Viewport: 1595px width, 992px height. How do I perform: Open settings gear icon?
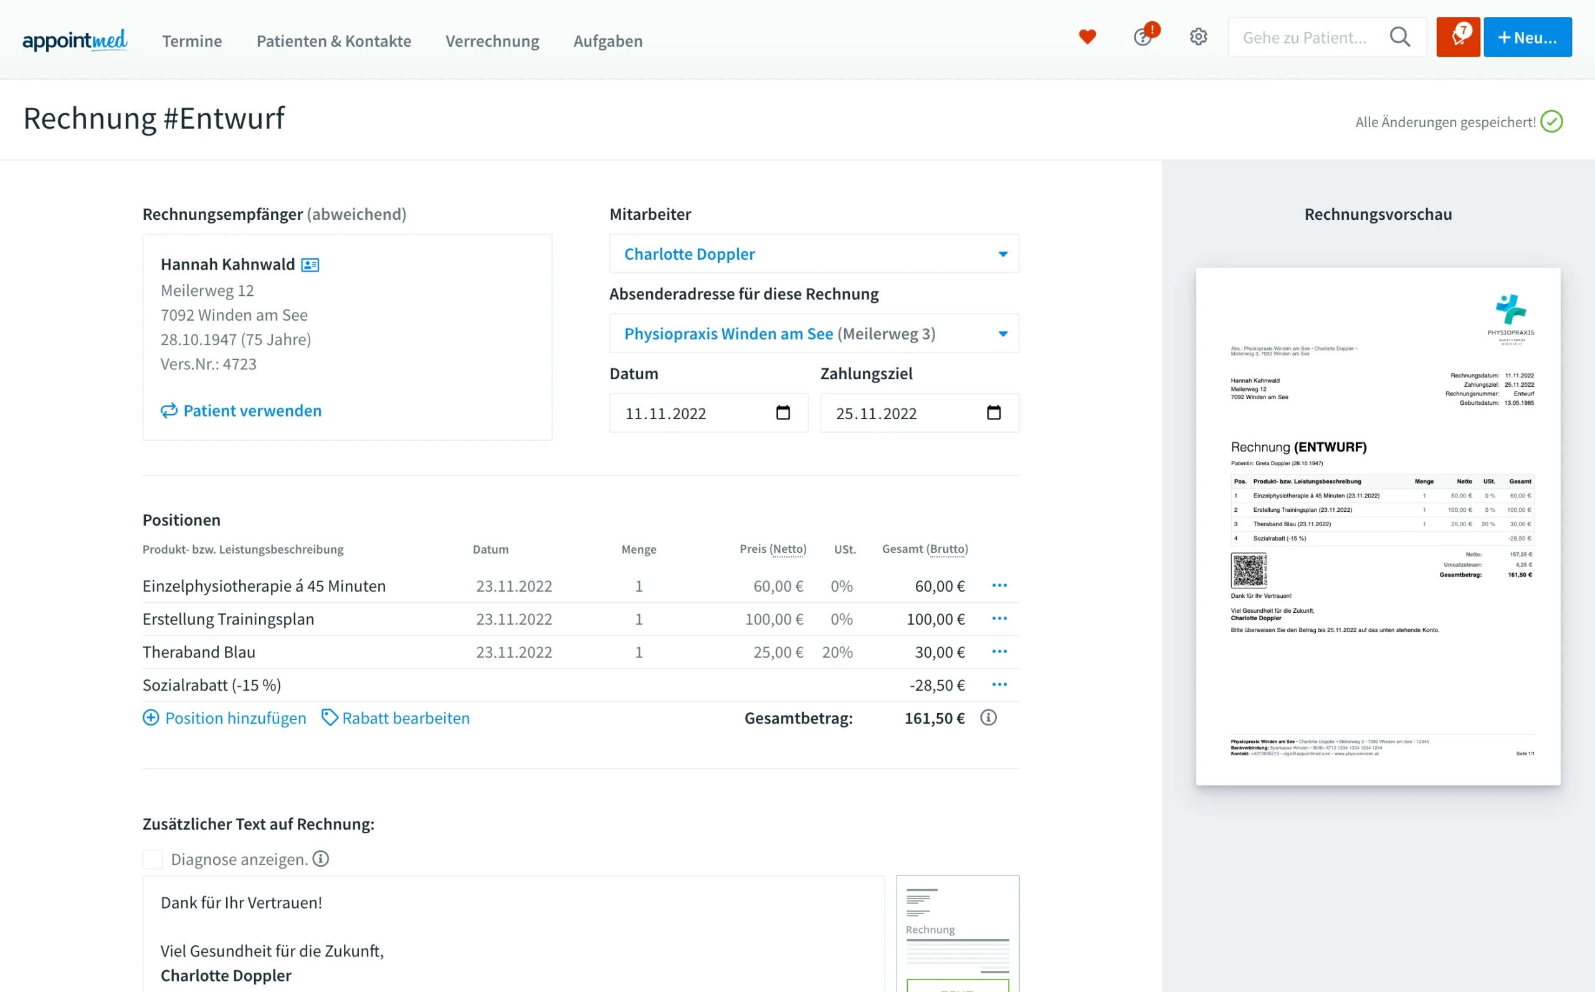1199,37
